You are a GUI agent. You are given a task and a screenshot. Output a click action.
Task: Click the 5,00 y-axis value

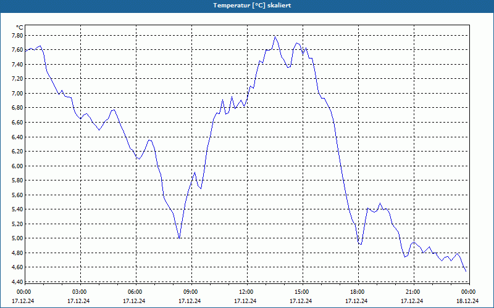point(17,238)
